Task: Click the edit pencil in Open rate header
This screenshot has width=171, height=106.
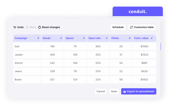Action: click(107, 38)
